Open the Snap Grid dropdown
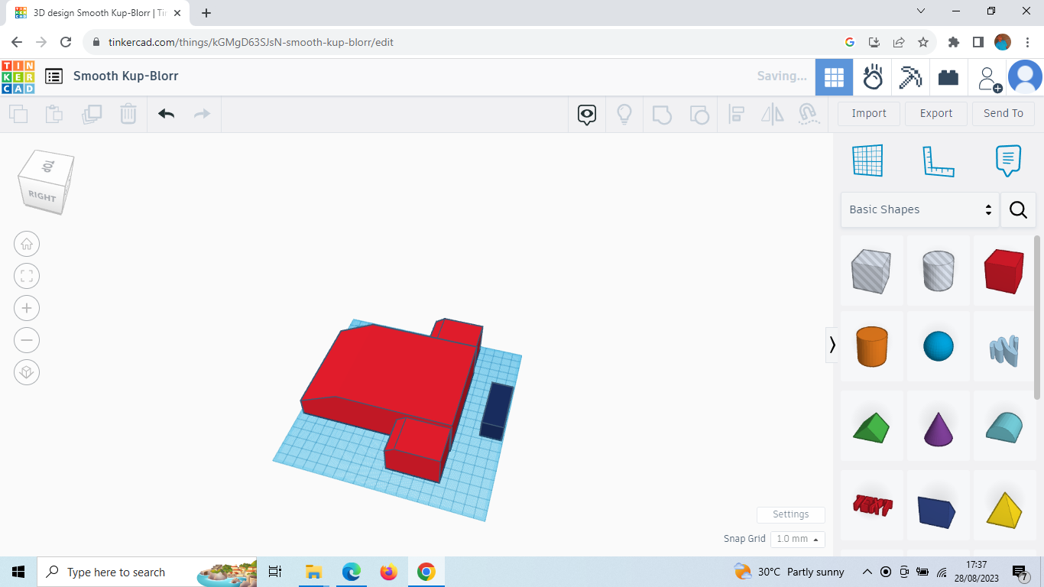1044x587 pixels. point(797,539)
